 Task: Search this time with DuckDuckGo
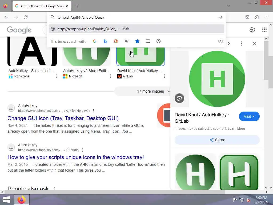116,41
